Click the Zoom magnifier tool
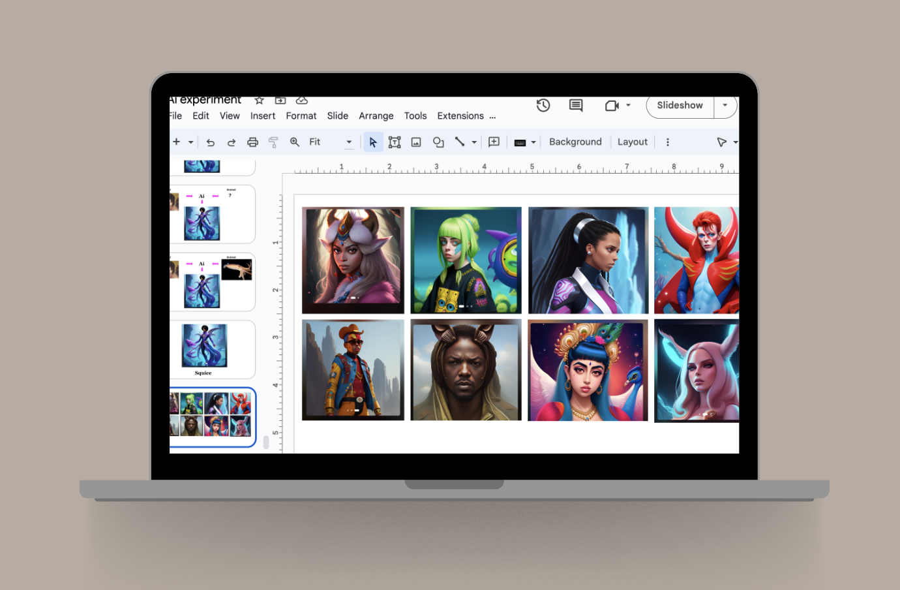 pos(295,142)
